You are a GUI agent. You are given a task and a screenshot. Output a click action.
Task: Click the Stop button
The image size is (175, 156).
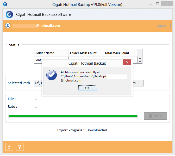(x=155, y=116)
